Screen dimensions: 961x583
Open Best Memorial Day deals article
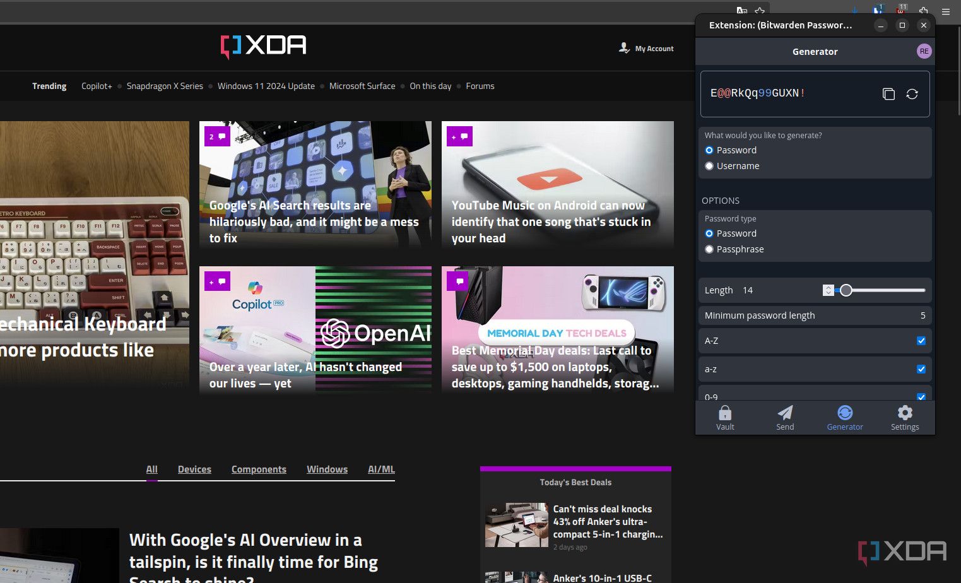click(555, 367)
